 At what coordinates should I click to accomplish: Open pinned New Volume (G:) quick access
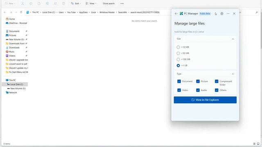tap(15, 39)
